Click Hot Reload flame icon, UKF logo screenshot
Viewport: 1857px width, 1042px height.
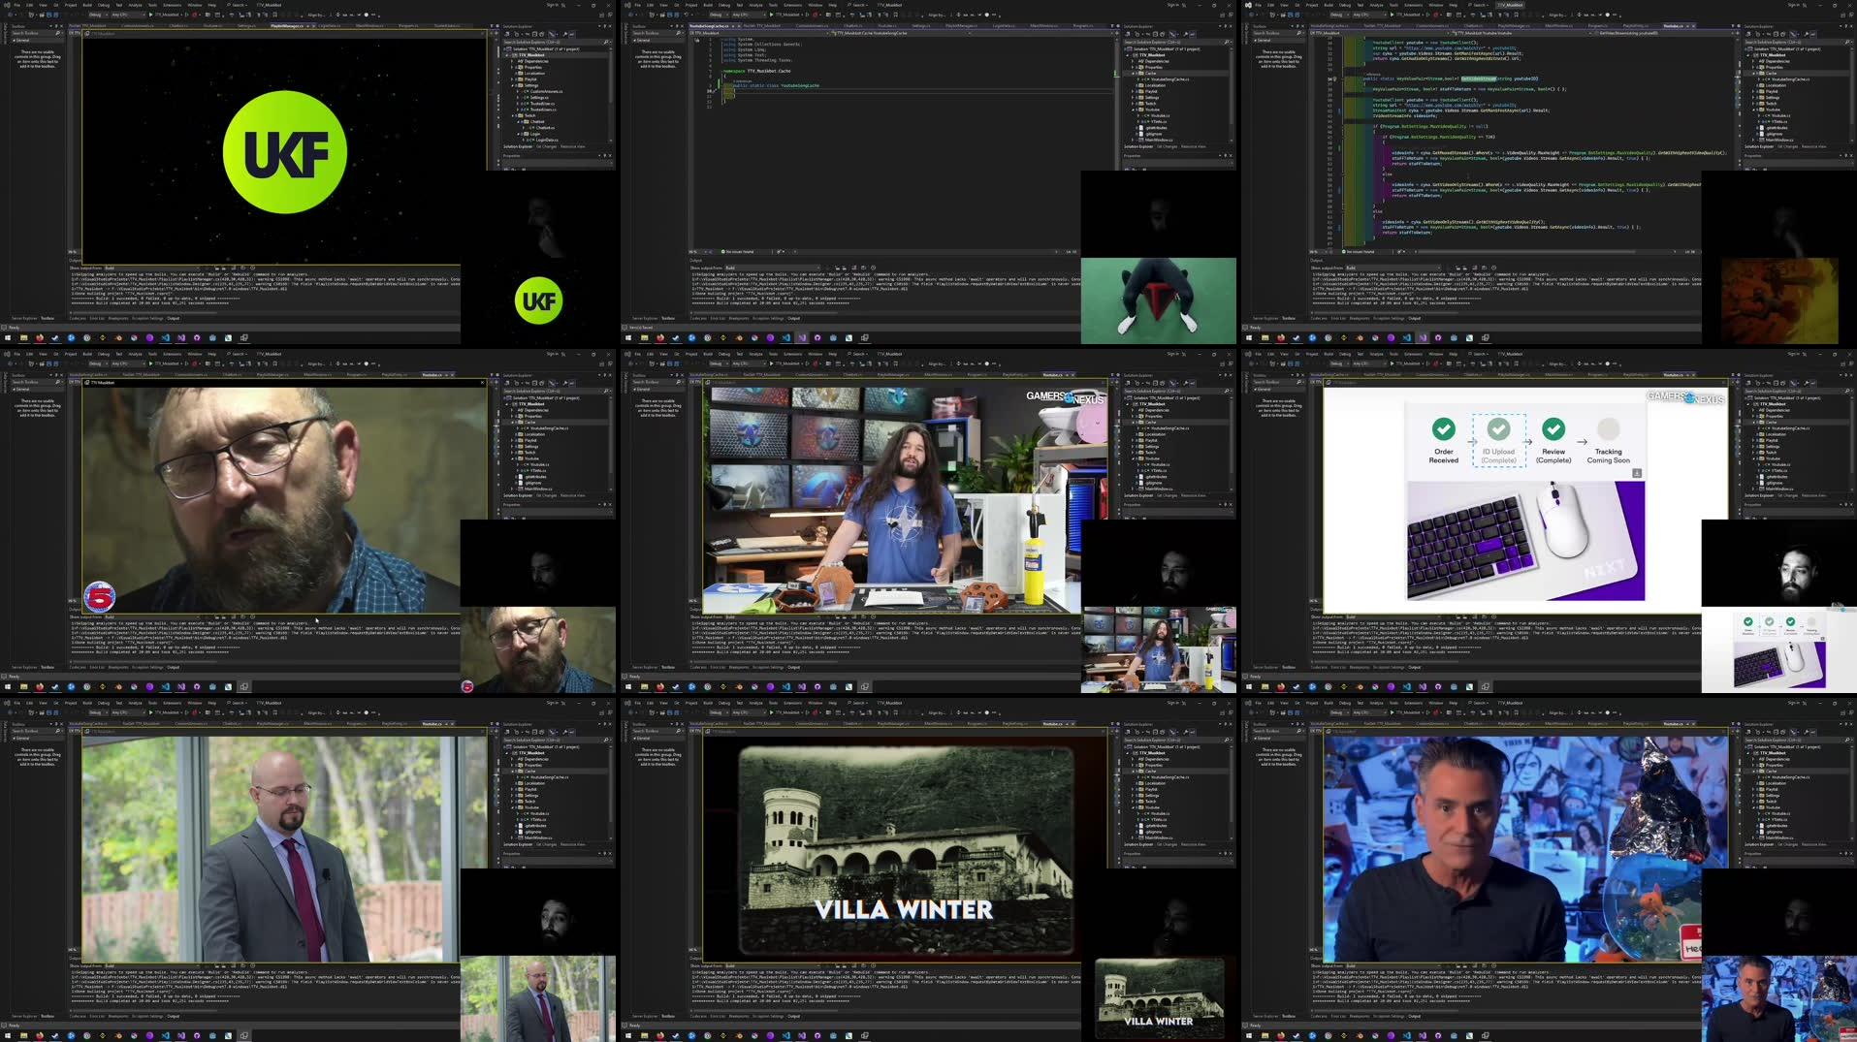click(194, 15)
